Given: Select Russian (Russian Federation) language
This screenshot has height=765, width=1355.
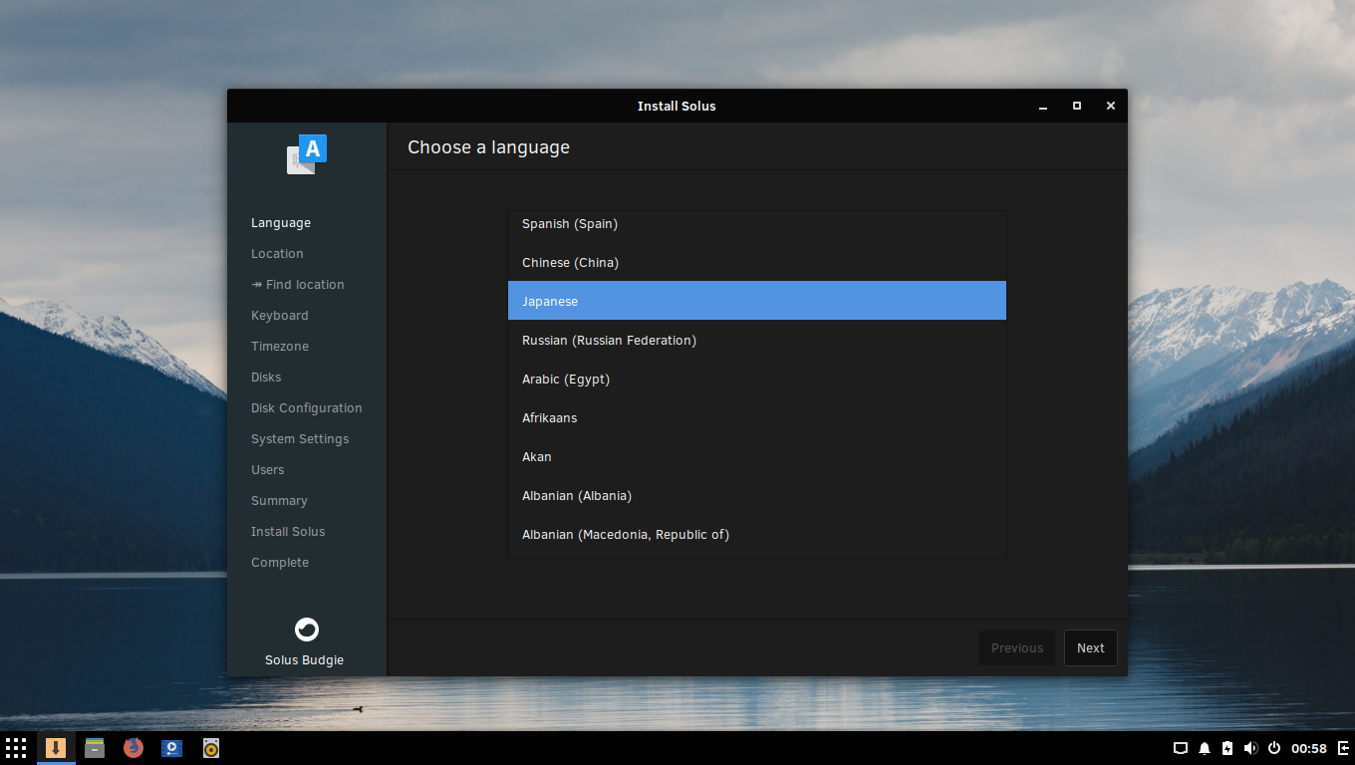Looking at the screenshot, I should pyautogui.click(x=757, y=340).
